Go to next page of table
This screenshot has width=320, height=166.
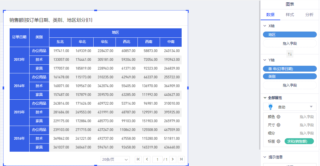pyautogui.click(x=173, y=159)
